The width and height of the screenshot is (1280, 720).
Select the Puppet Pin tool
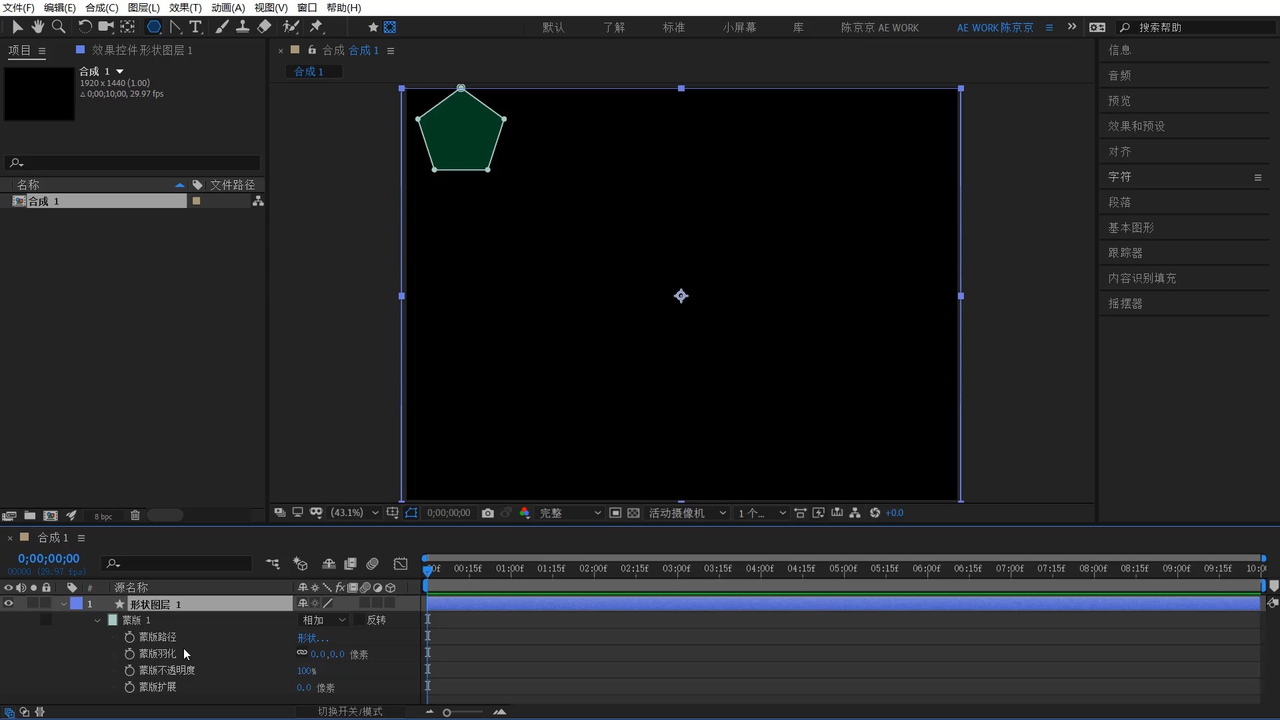316,27
